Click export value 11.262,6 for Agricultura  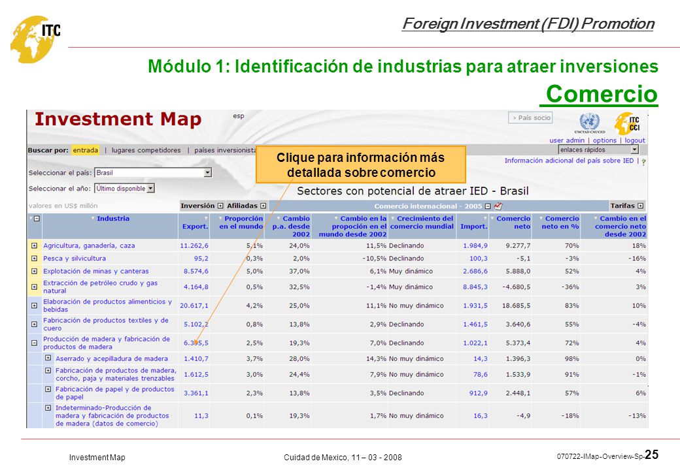click(194, 245)
